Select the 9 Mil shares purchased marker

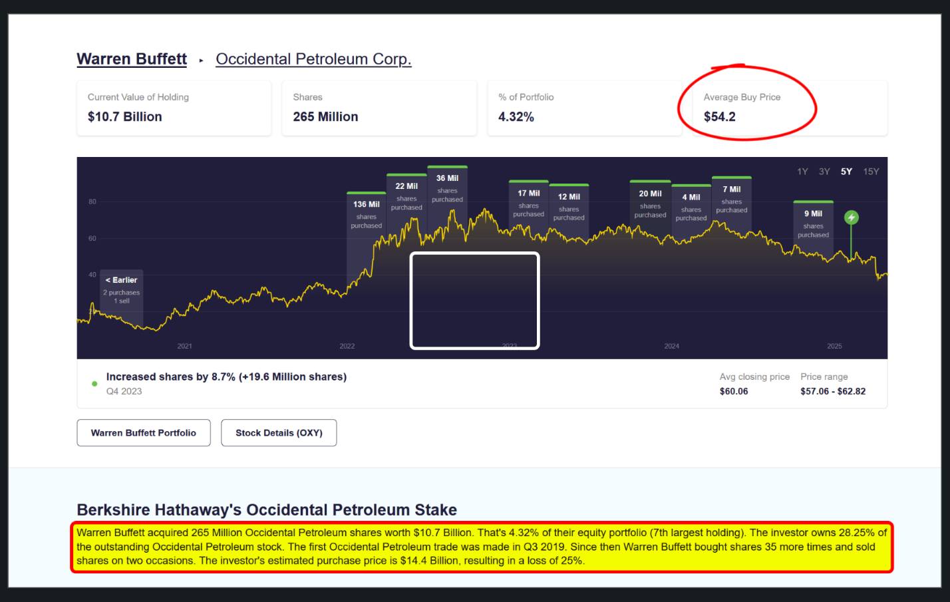click(813, 224)
